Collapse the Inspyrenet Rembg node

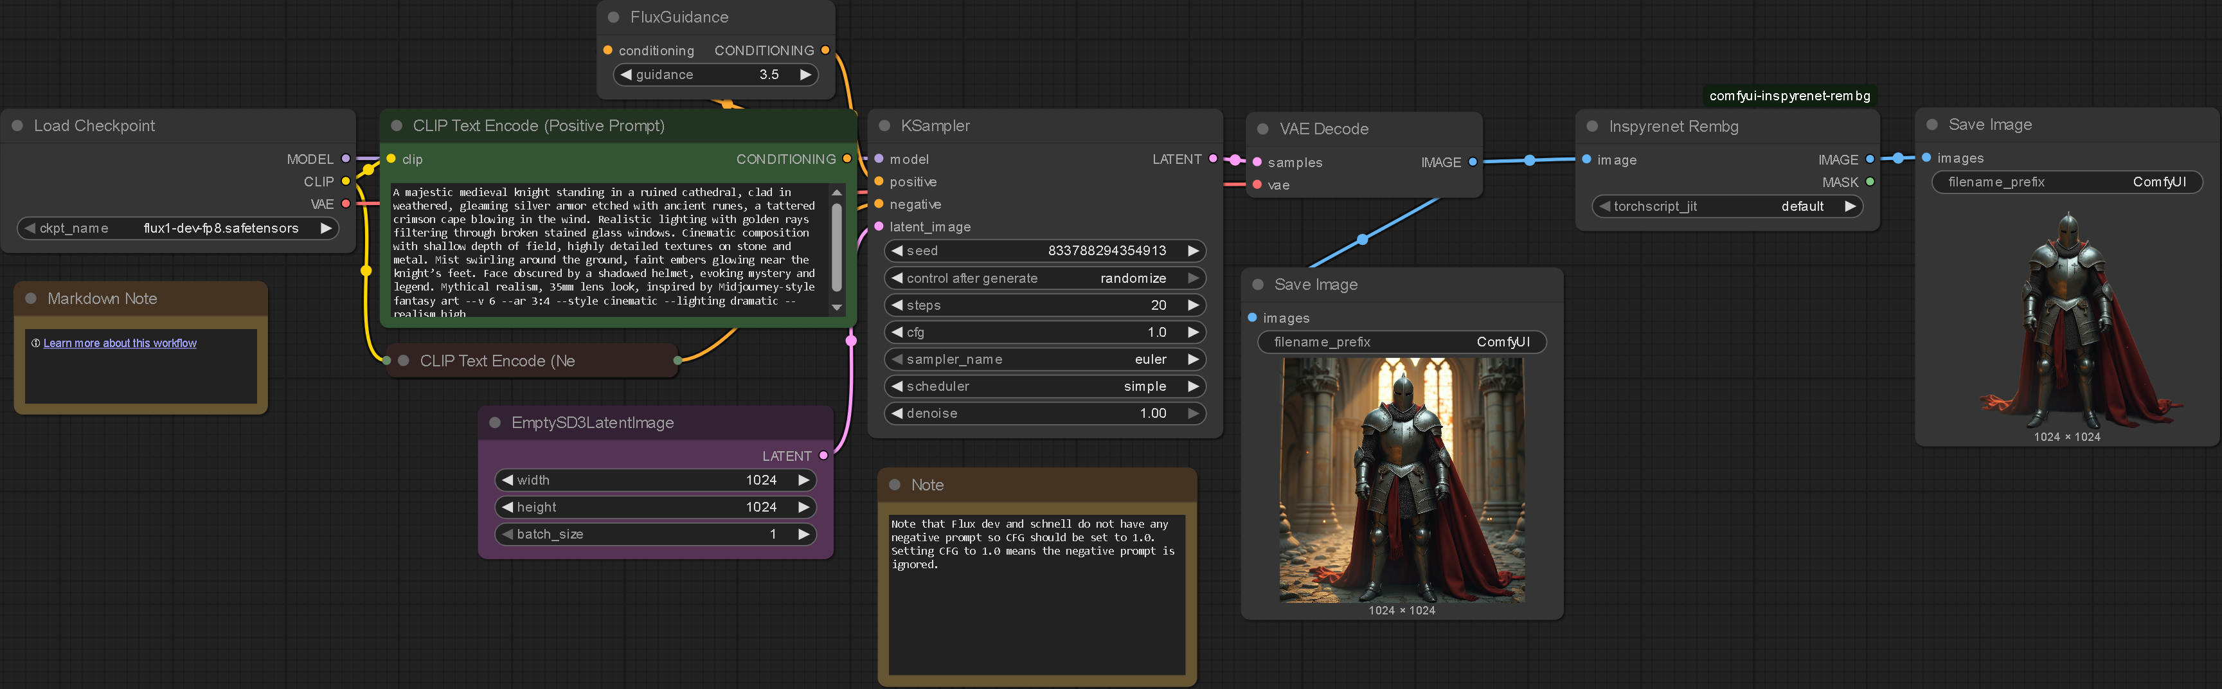click(x=1592, y=127)
